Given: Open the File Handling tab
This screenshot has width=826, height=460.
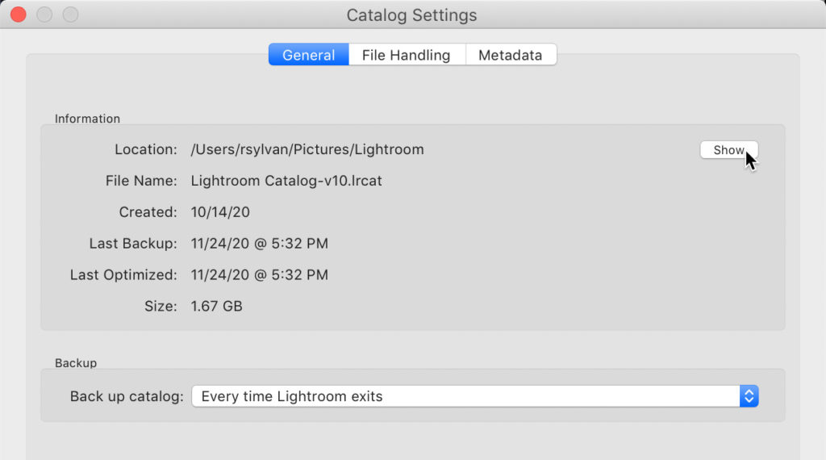Looking at the screenshot, I should (x=406, y=55).
